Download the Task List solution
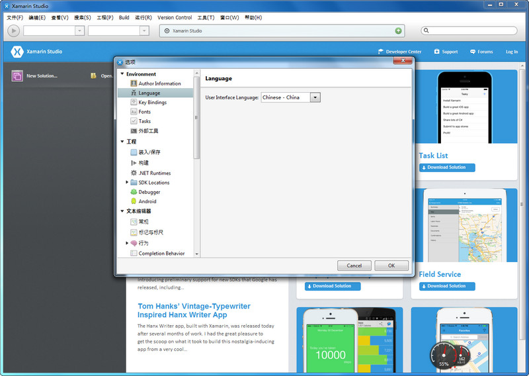The width and height of the screenshot is (529, 376). [446, 167]
